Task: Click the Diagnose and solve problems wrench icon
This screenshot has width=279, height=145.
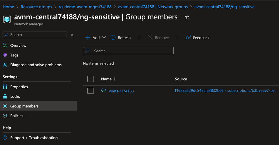Action: point(5,65)
